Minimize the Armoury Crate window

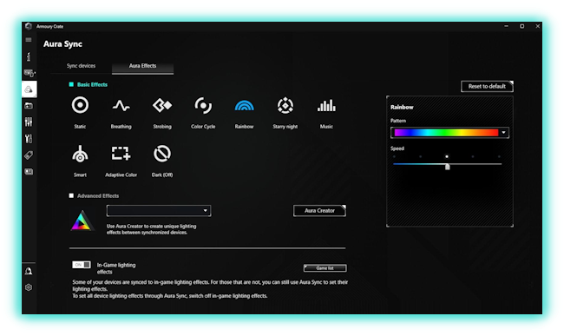pyautogui.click(x=506, y=26)
